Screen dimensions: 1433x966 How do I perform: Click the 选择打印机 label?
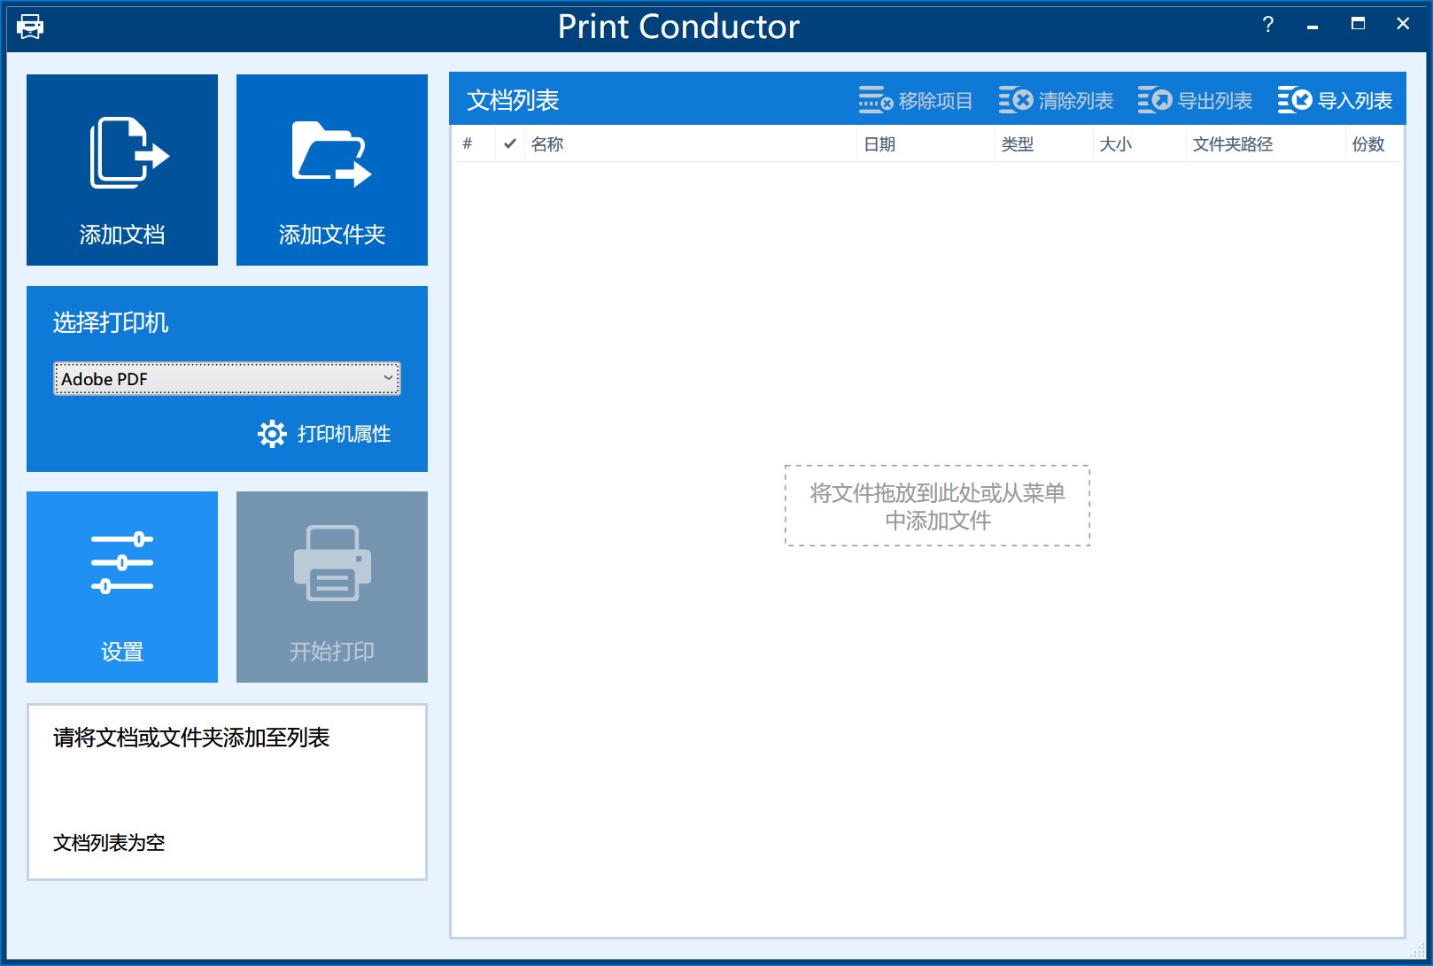coord(111,322)
